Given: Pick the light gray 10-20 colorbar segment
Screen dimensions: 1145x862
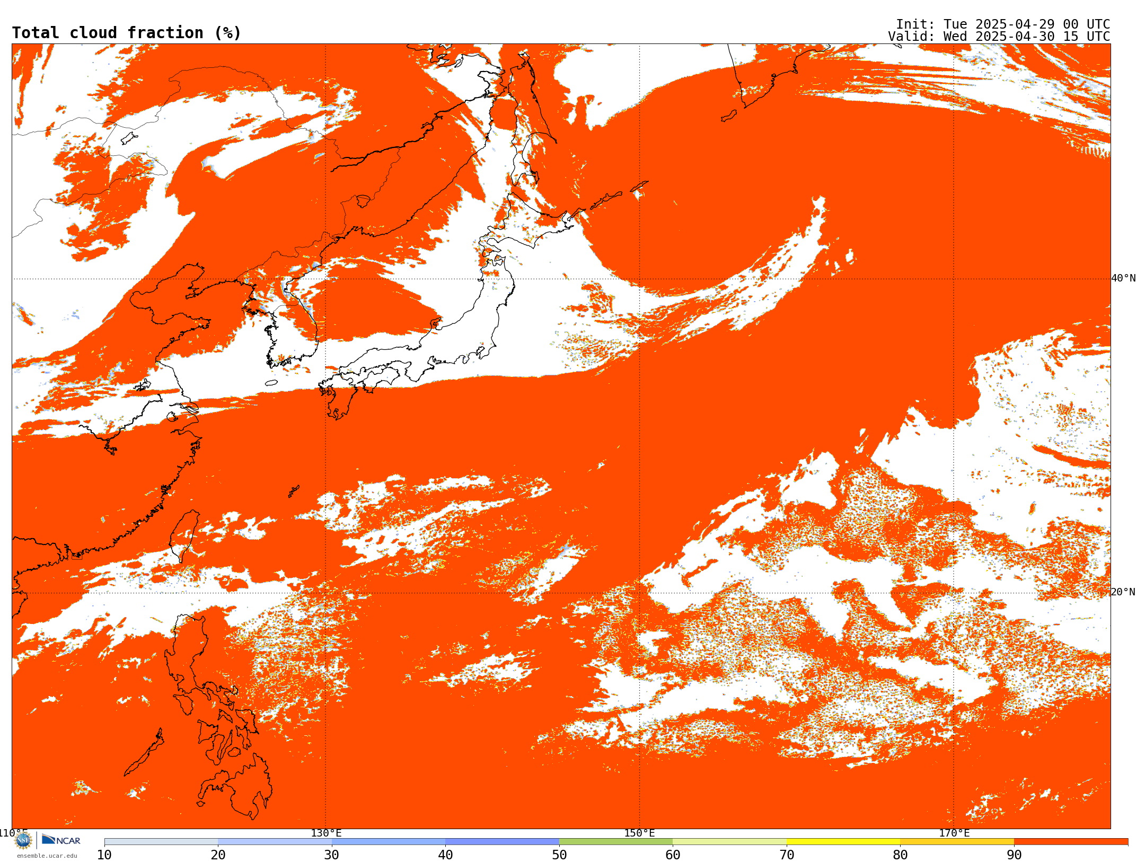Looking at the screenshot, I should click(x=161, y=842).
